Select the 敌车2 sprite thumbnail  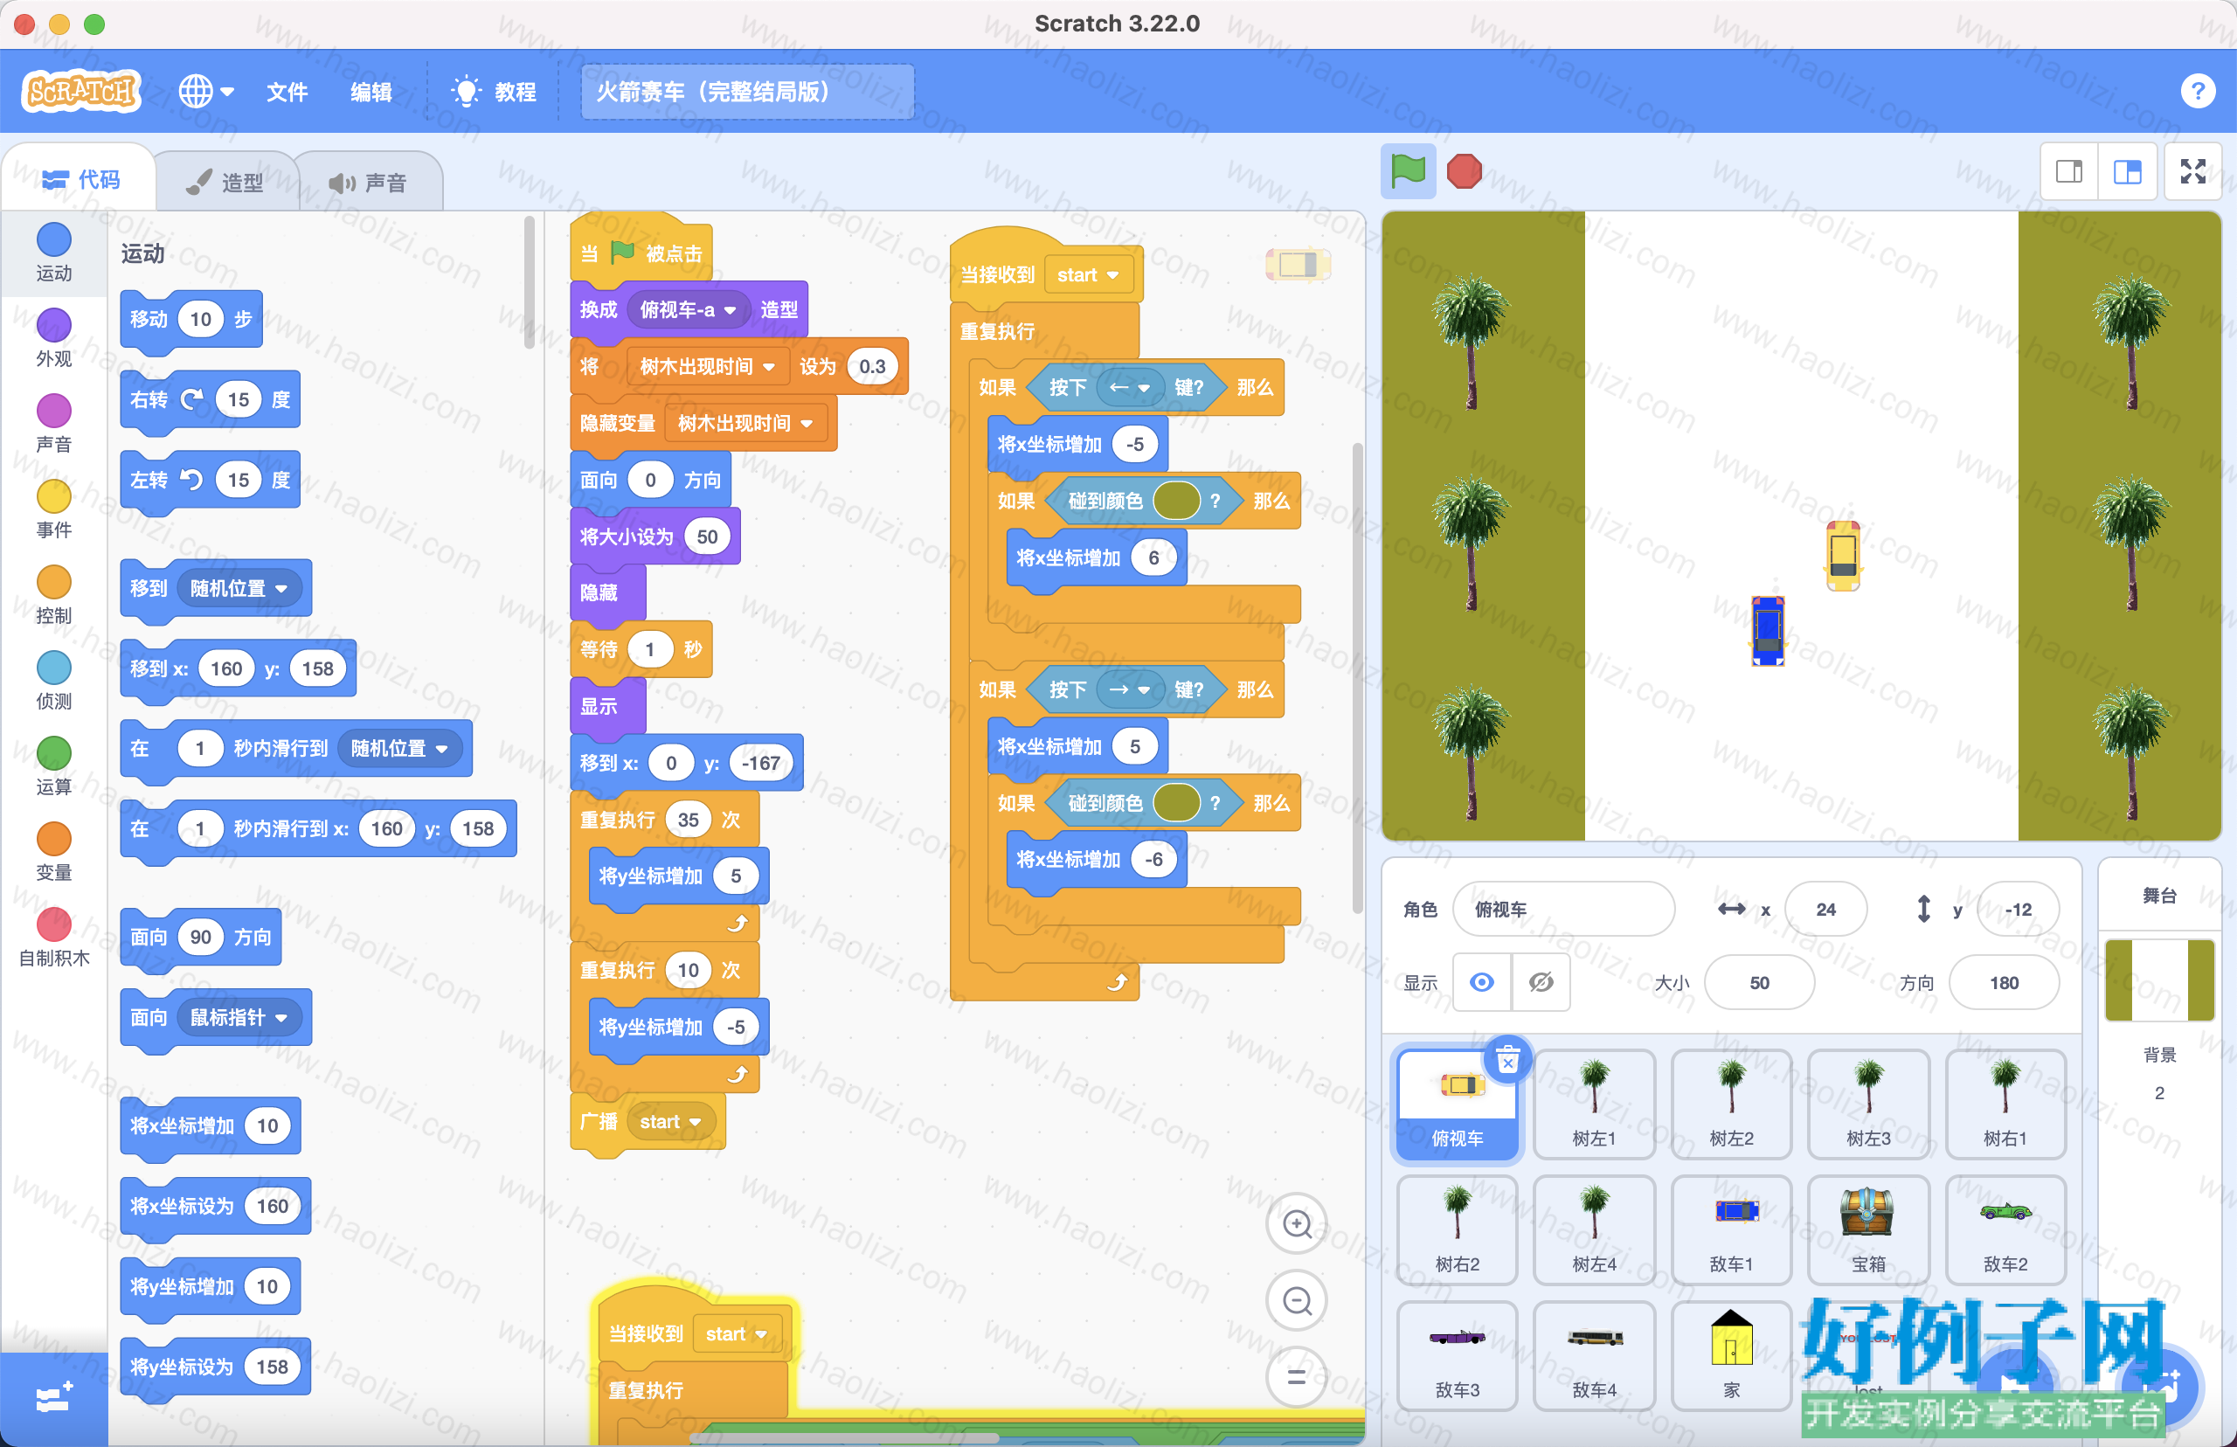pyautogui.click(x=2005, y=1230)
